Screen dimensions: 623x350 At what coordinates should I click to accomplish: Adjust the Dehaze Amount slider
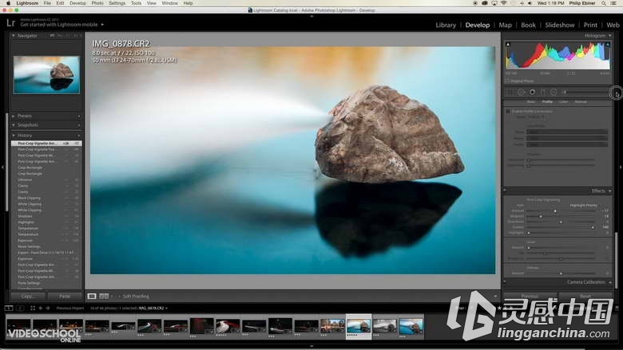pyautogui.click(x=561, y=273)
